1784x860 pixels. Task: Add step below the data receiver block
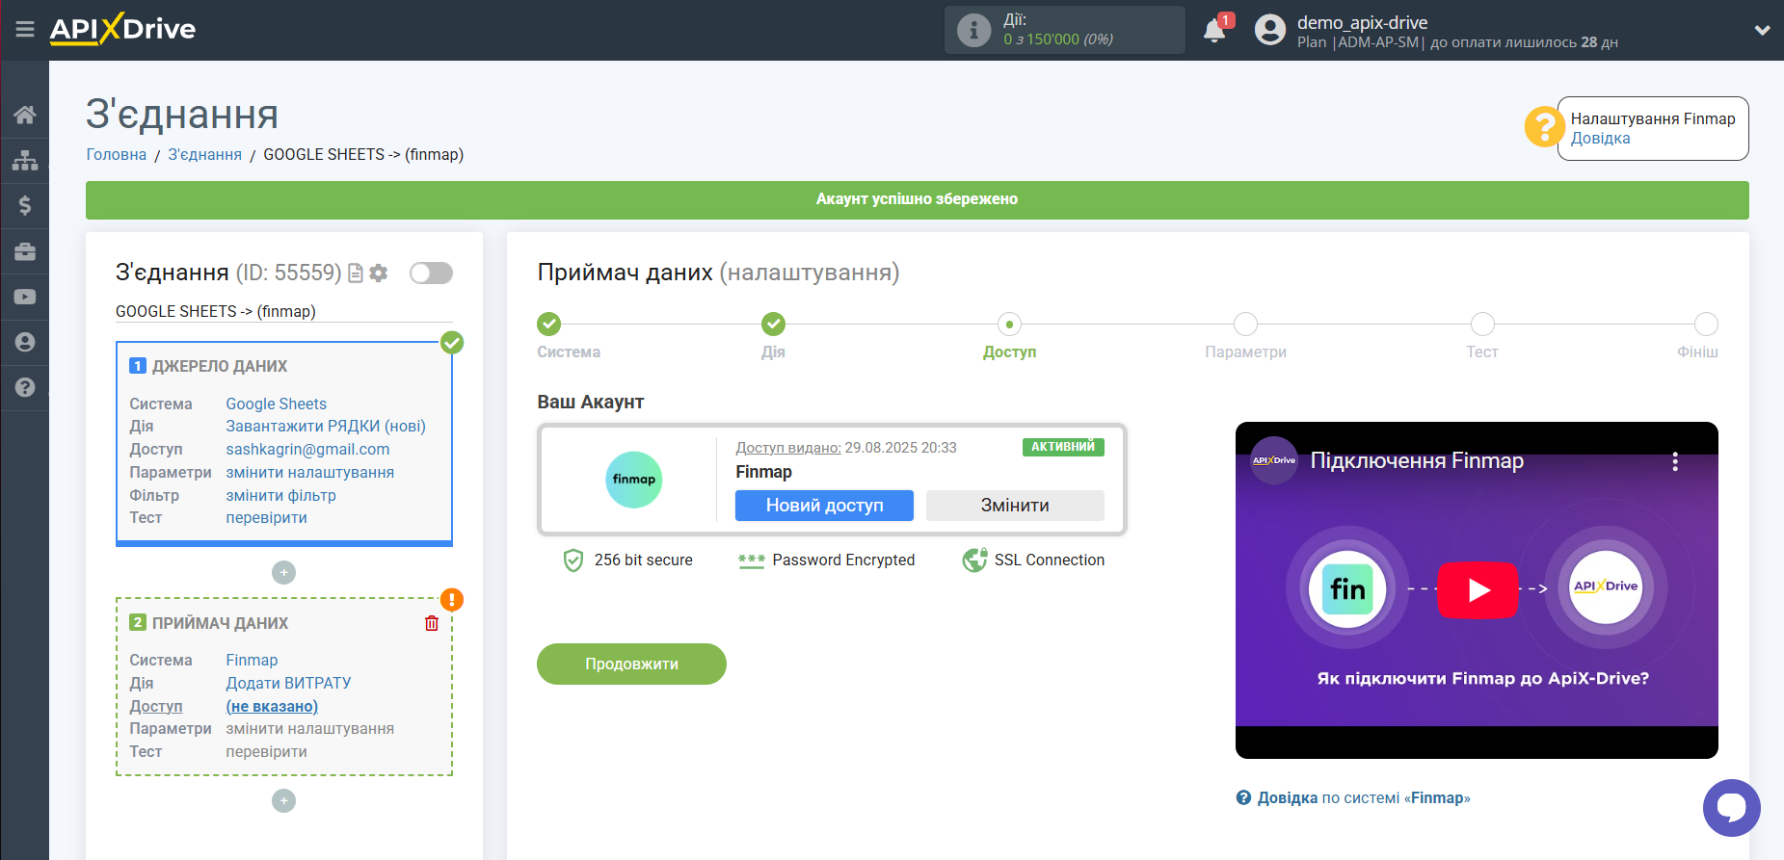(283, 801)
